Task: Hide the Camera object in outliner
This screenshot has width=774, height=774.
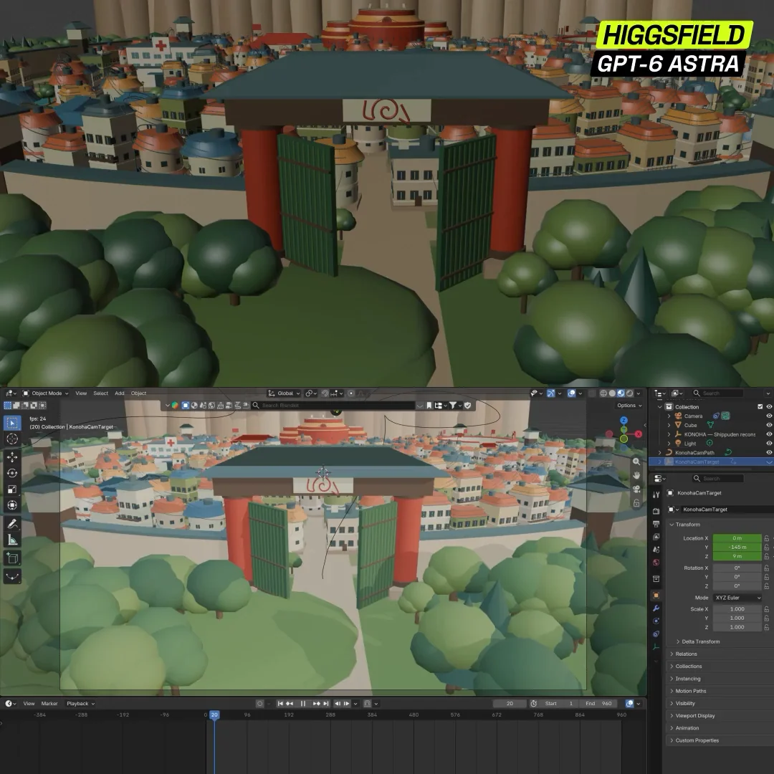Action: pyautogui.click(x=768, y=416)
